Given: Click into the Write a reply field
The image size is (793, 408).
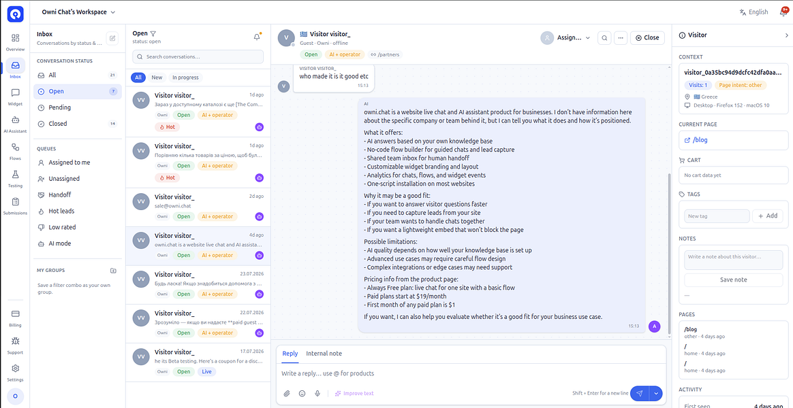Looking at the screenshot, I should [x=471, y=374].
